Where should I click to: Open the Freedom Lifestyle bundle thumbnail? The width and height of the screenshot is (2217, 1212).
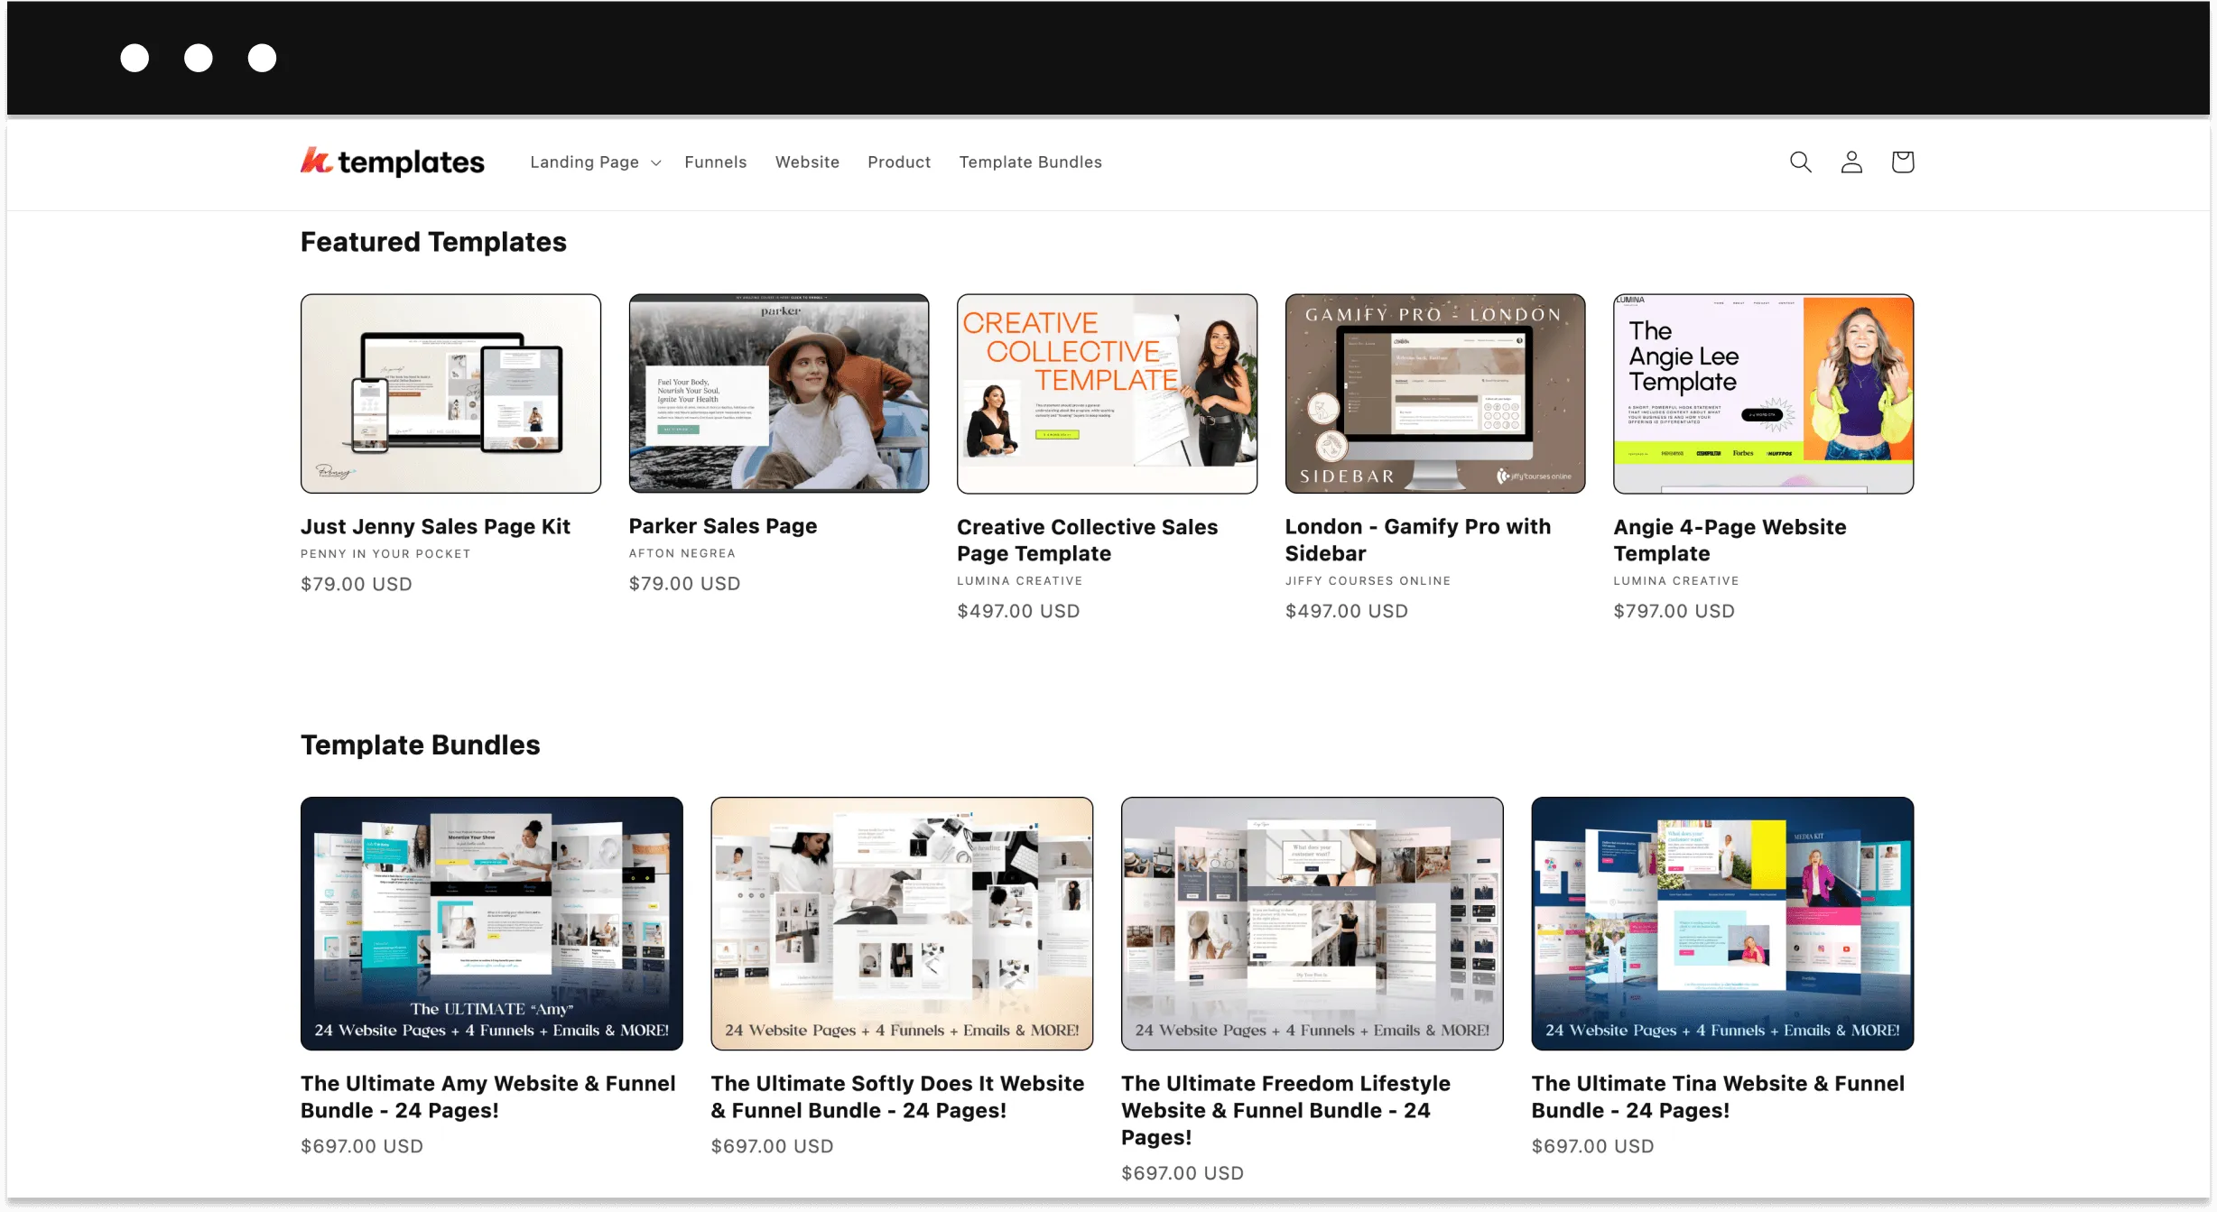click(x=1313, y=923)
